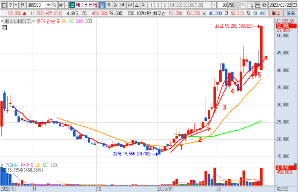Select the 120 interval button in toolbar
Image resolution: width=298 pixels, height=192 pixels.
[199, 5]
